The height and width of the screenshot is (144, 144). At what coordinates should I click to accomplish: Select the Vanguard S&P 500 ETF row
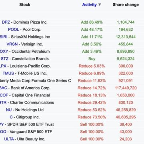pos(72,132)
